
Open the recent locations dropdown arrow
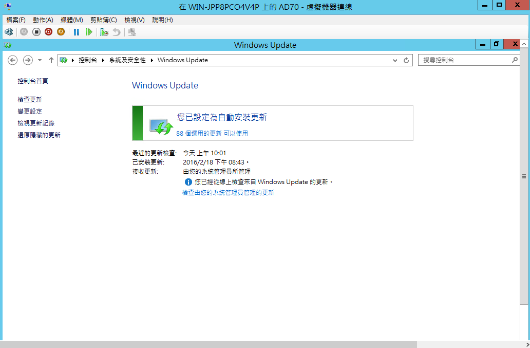pos(40,60)
